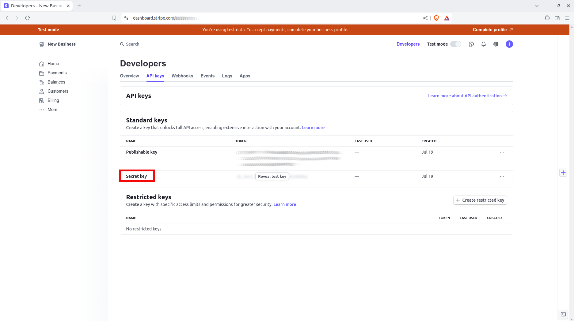Click the page vertical scrollbar

point(572,173)
